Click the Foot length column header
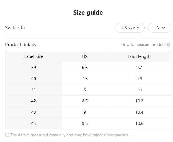 tap(139, 56)
